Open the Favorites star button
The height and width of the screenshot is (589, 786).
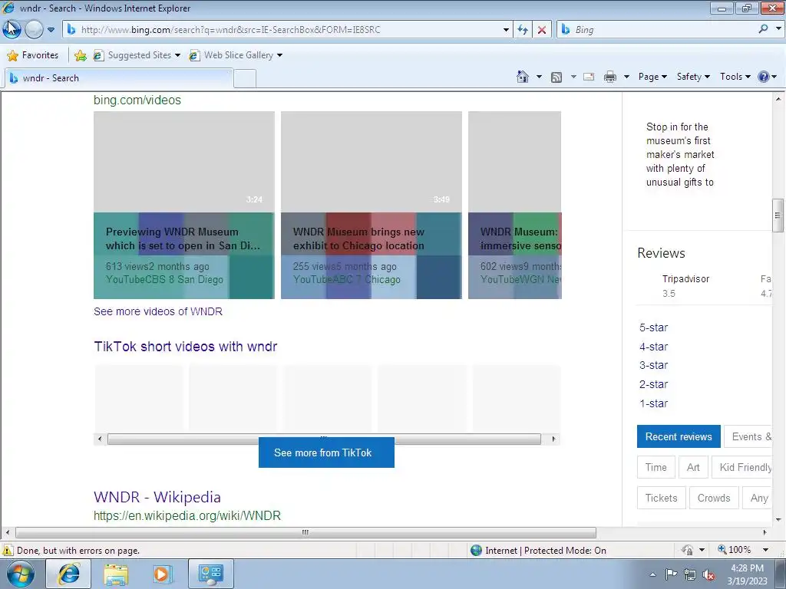point(33,55)
